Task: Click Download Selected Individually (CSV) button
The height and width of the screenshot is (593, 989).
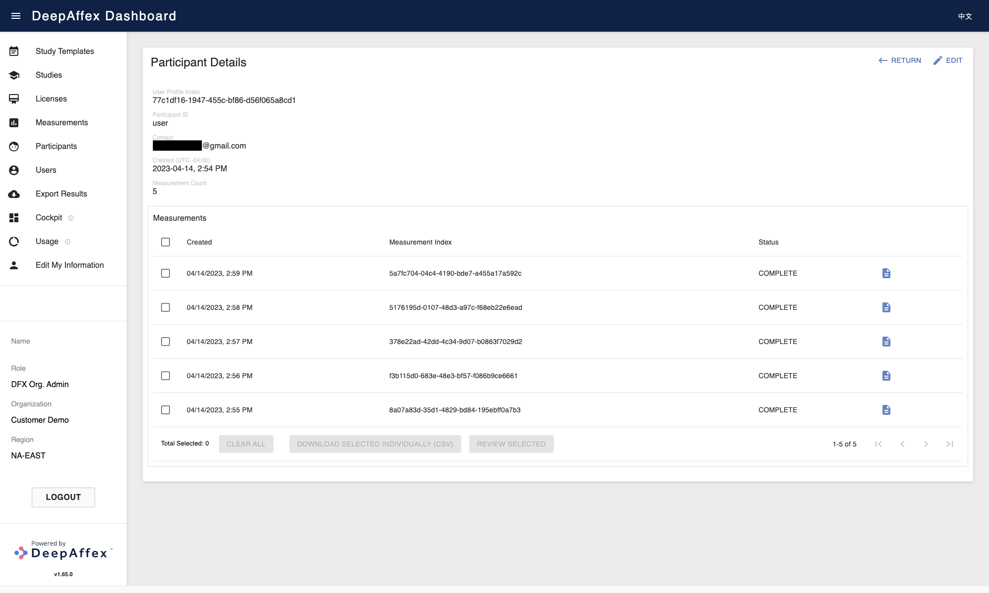Action: [375, 444]
